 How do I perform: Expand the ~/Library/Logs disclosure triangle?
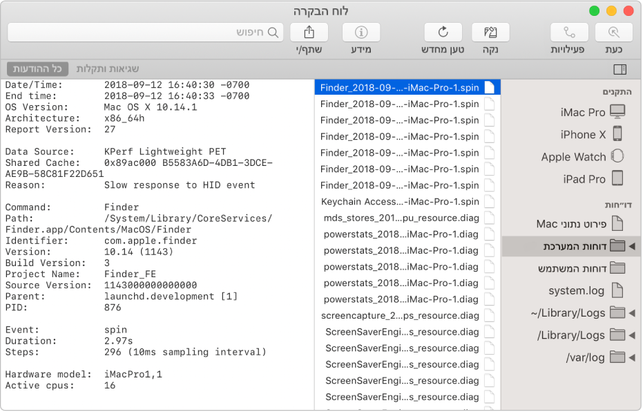[632, 313]
